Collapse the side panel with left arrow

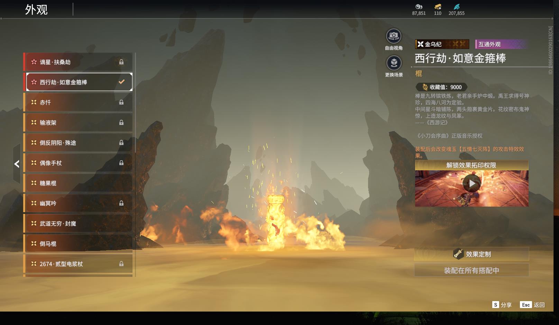coord(17,164)
